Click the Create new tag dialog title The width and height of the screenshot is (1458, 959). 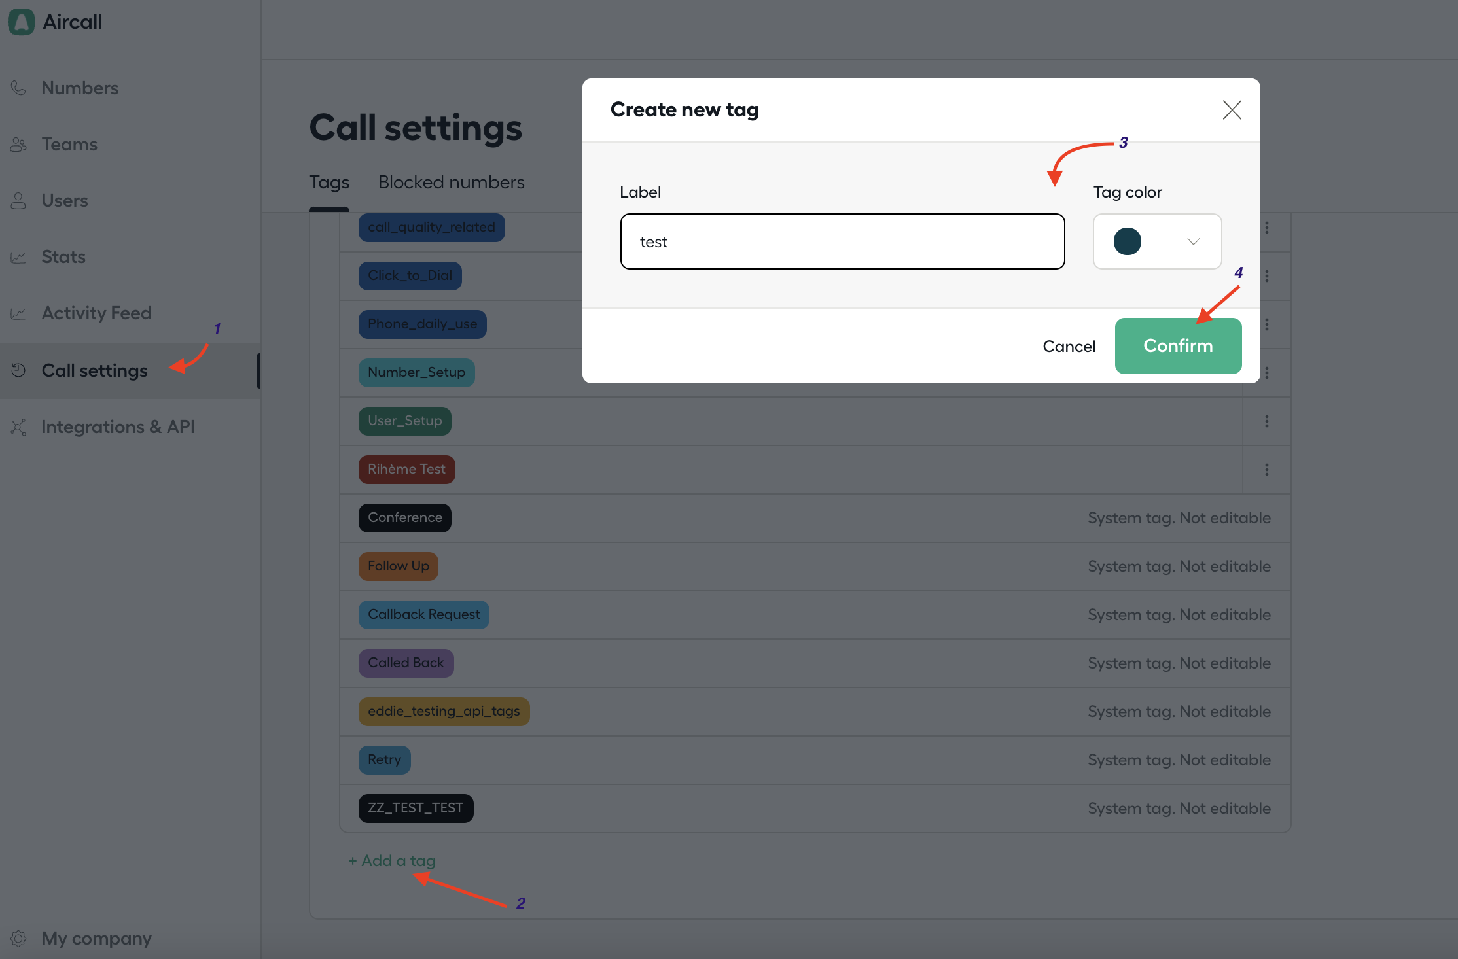click(x=685, y=110)
